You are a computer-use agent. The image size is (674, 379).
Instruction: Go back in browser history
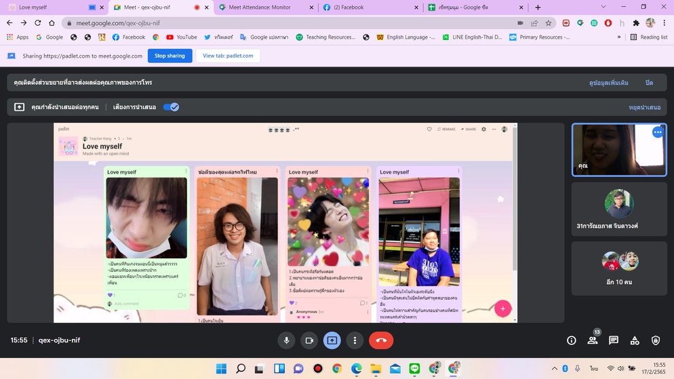click(x=9, y=23)
